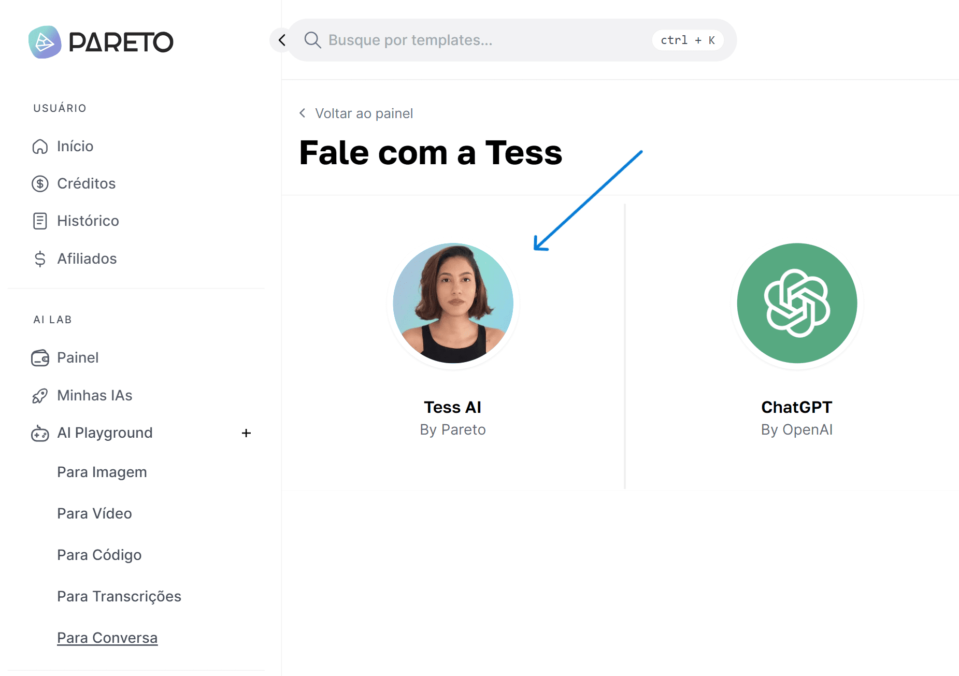Click the Histórico document icon
The image size is (959, 676).
click(40, 221)
